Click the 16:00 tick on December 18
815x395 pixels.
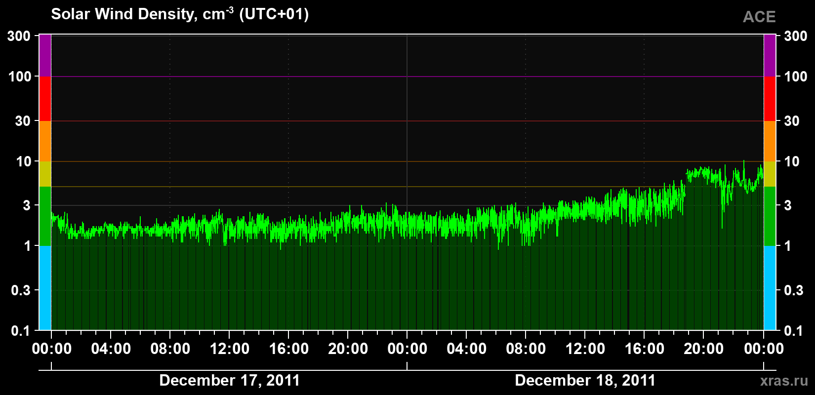click(645, 349)
